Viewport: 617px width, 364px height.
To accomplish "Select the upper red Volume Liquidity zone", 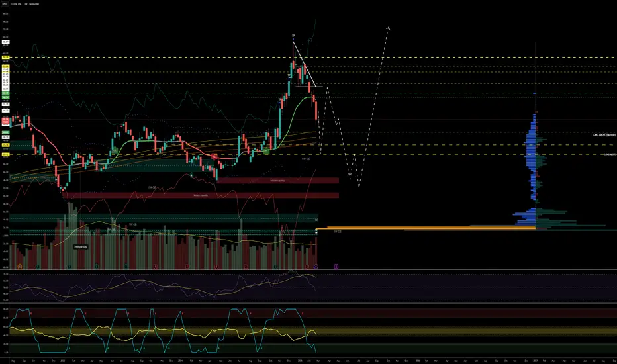I will [277, 181].
